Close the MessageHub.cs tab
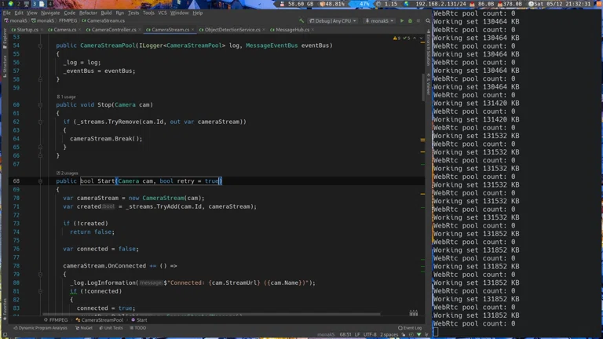 tap(312, 30)
